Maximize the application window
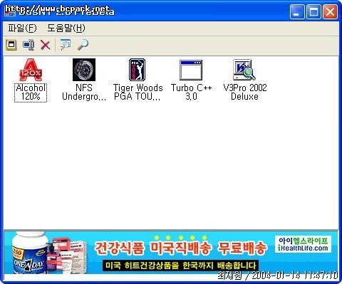 313,11
